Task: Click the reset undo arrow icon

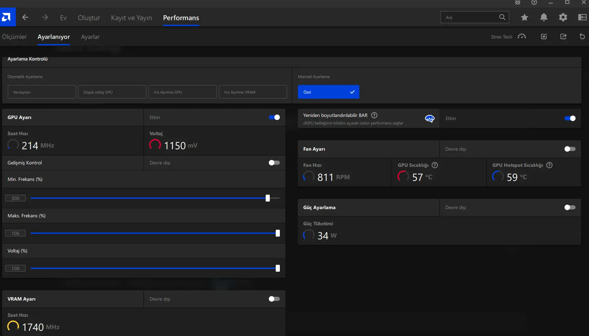Action: click(x=582, y=36)
